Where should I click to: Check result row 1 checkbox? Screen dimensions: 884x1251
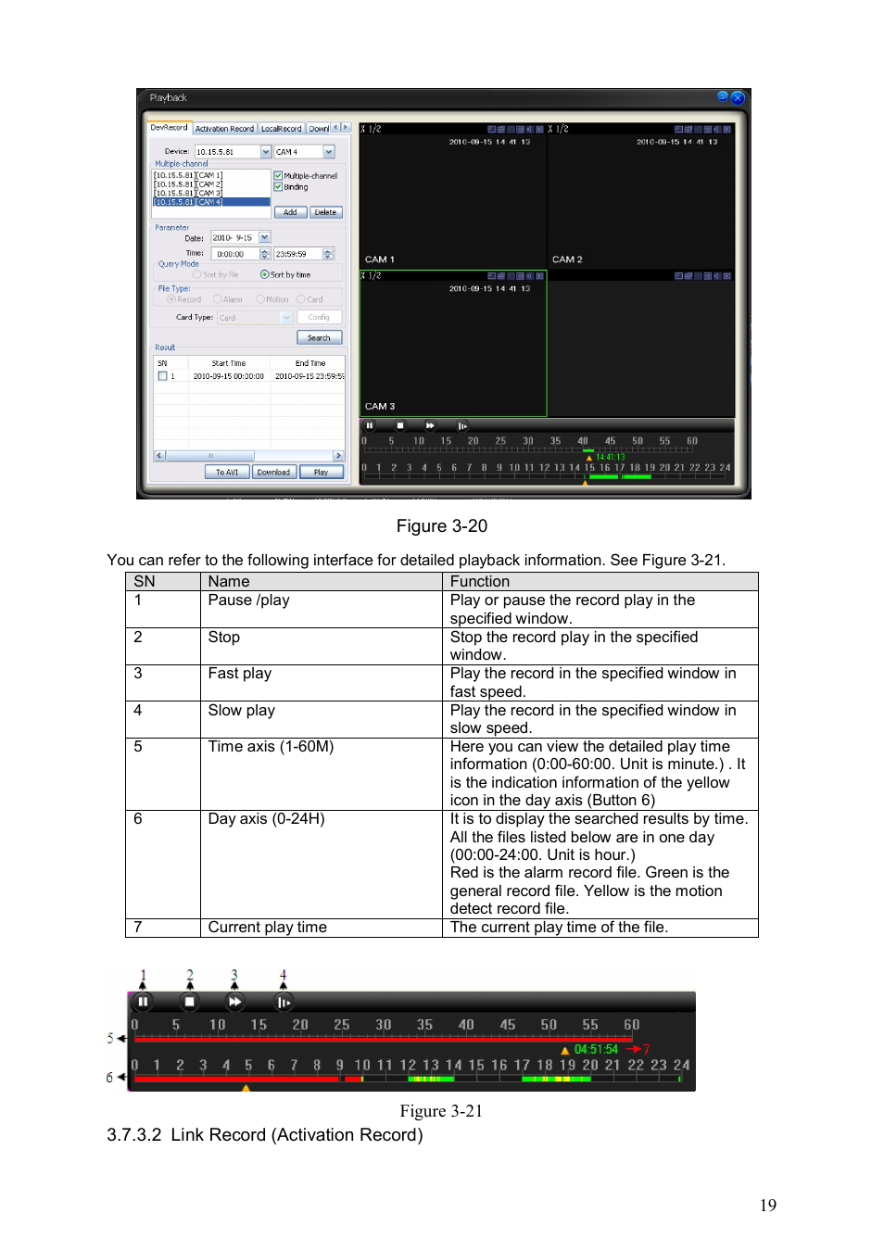pos(162,376)
